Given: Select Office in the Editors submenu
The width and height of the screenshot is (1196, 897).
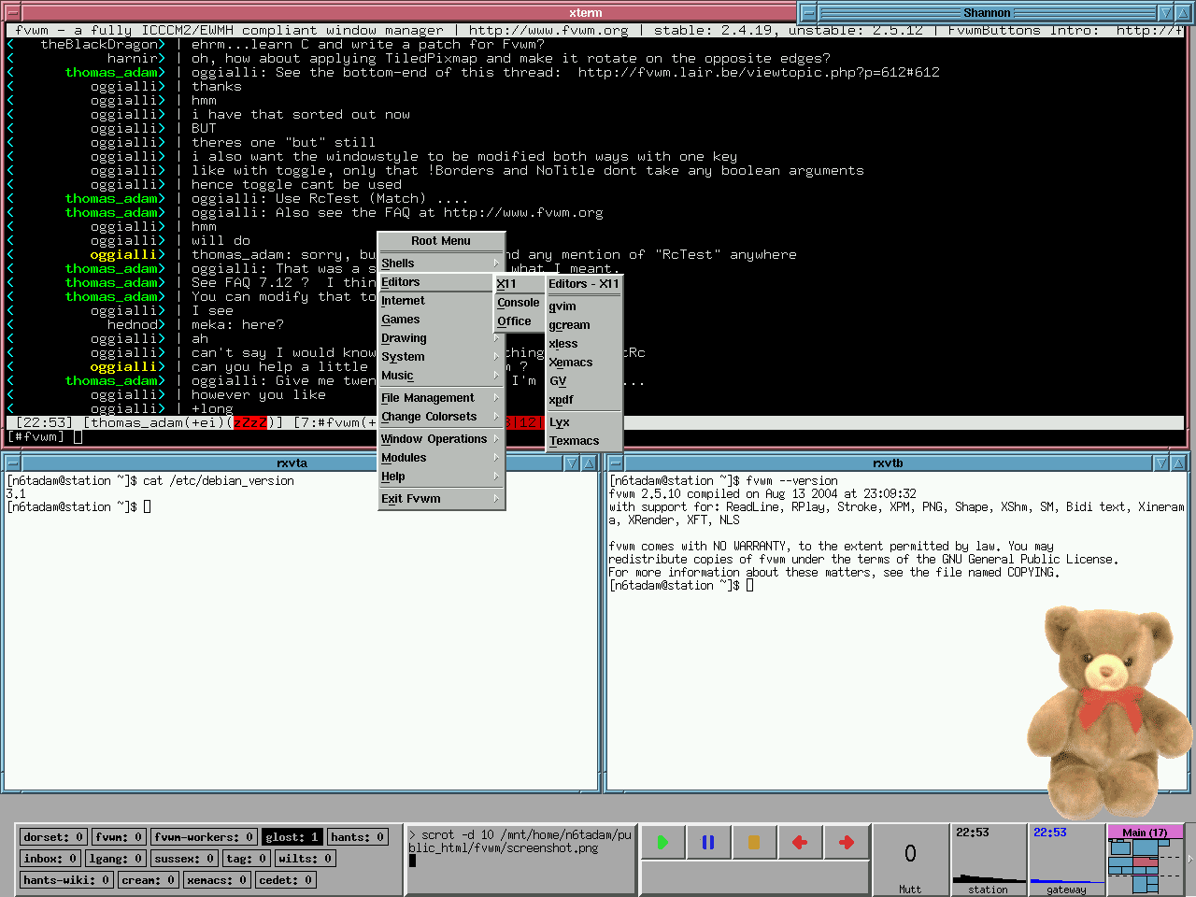Looking at the screenshot, I should (520, 321).
